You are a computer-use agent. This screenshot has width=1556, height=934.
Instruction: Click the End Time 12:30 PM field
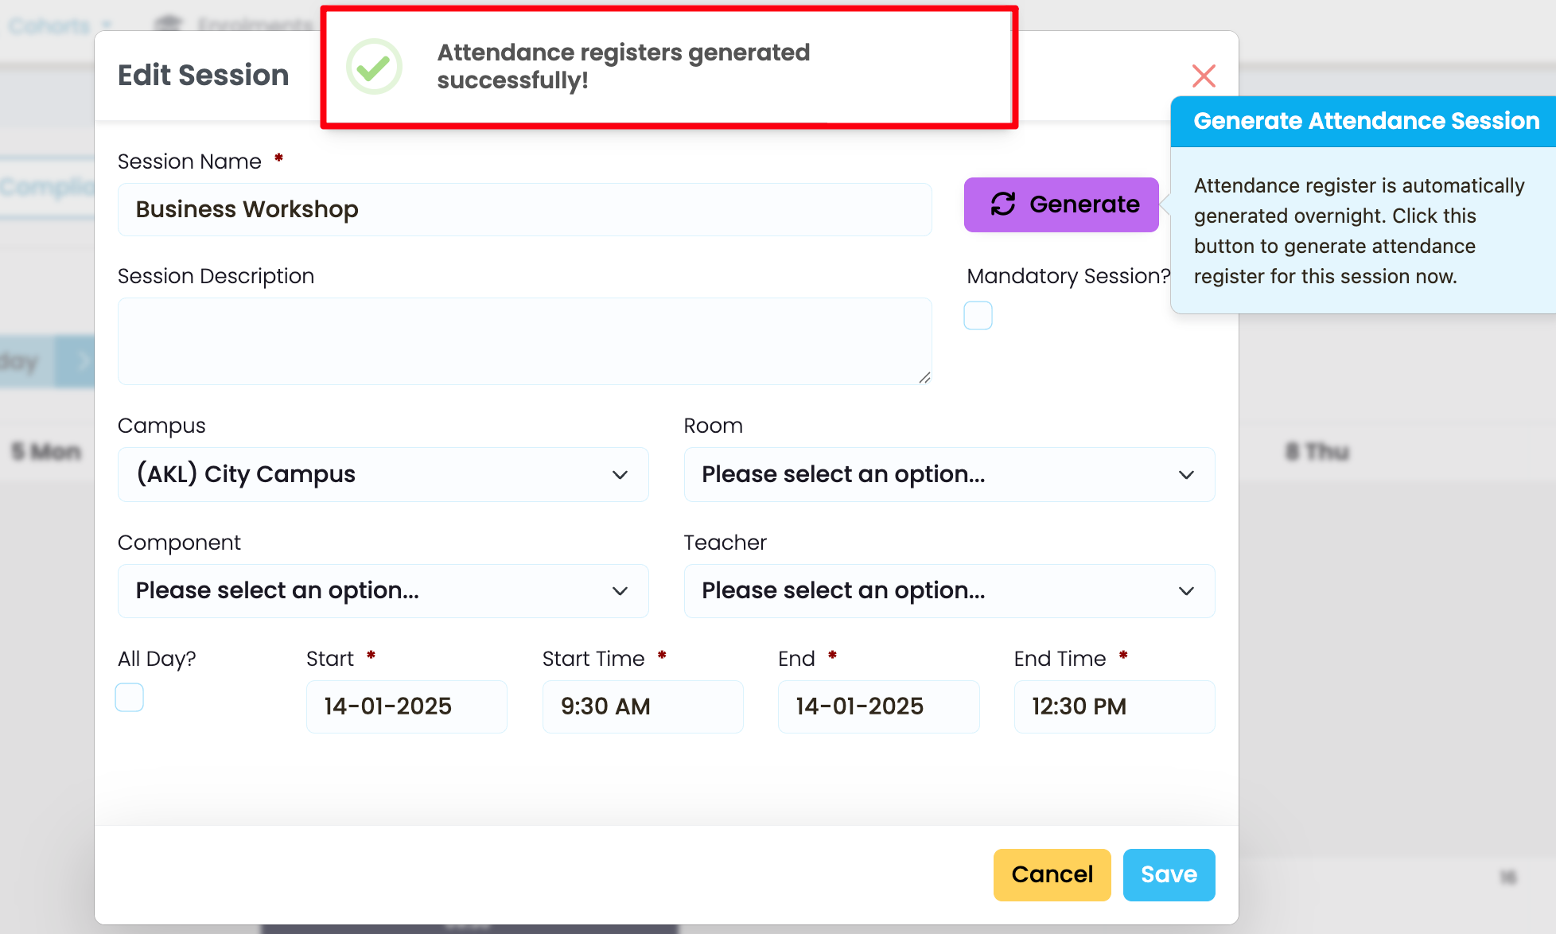click(x=1114, y=706)
